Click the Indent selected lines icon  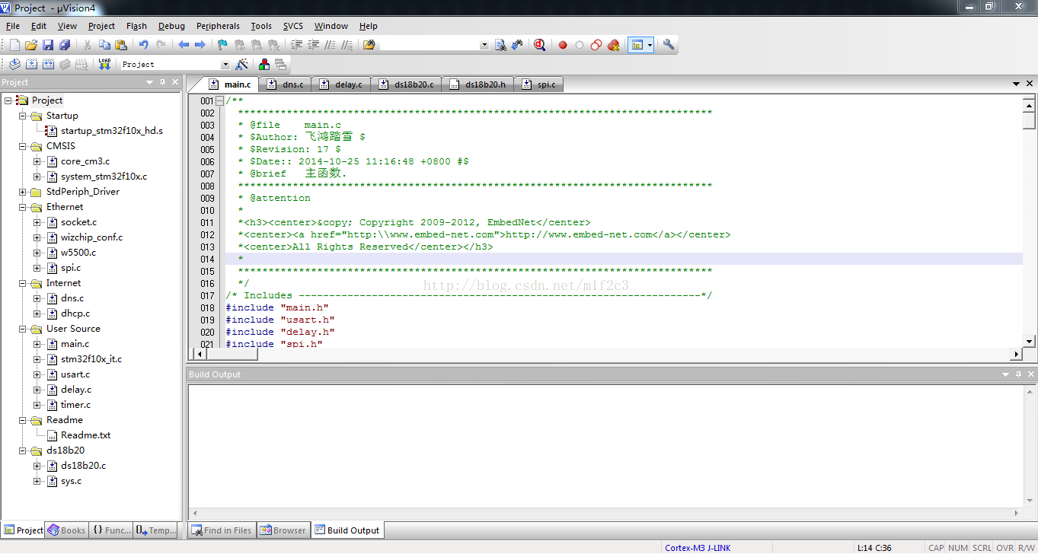click(x=296, y=45)
